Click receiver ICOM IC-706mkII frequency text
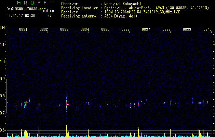Viewport: 215px width, 137px height. coord(142,12)
